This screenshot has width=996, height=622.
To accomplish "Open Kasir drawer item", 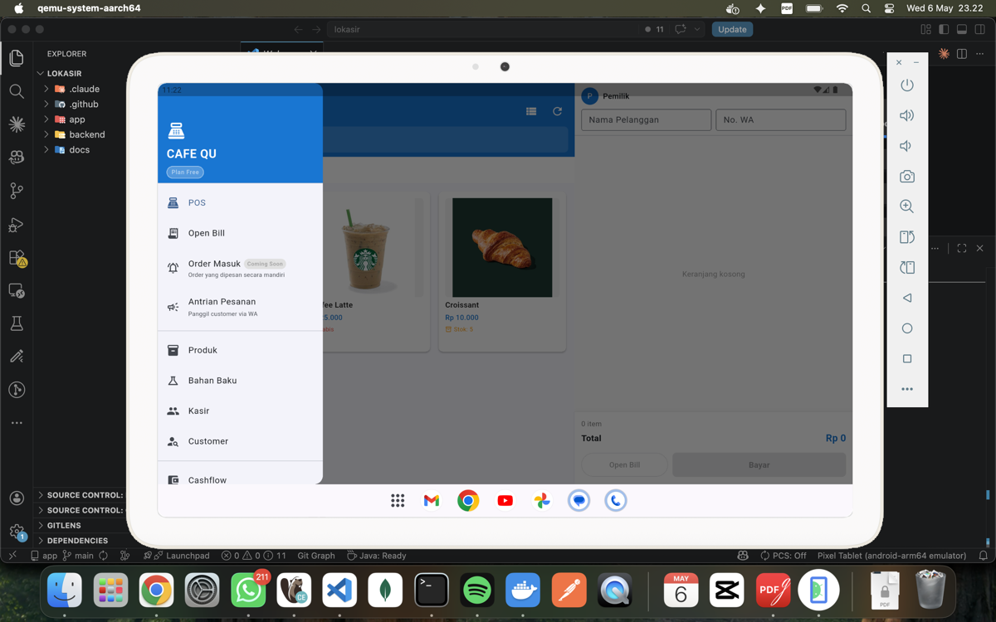I will click(240, 411).
